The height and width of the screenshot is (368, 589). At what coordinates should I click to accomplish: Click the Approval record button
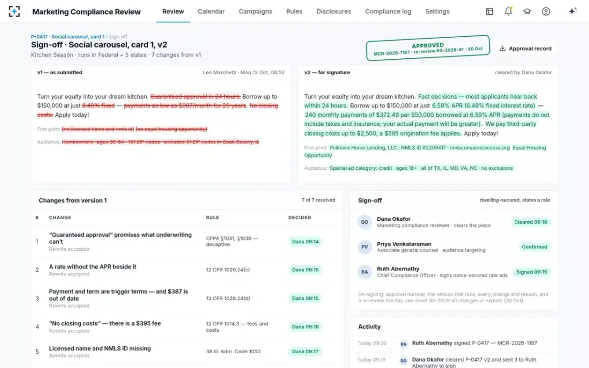[x=526, y=49]
